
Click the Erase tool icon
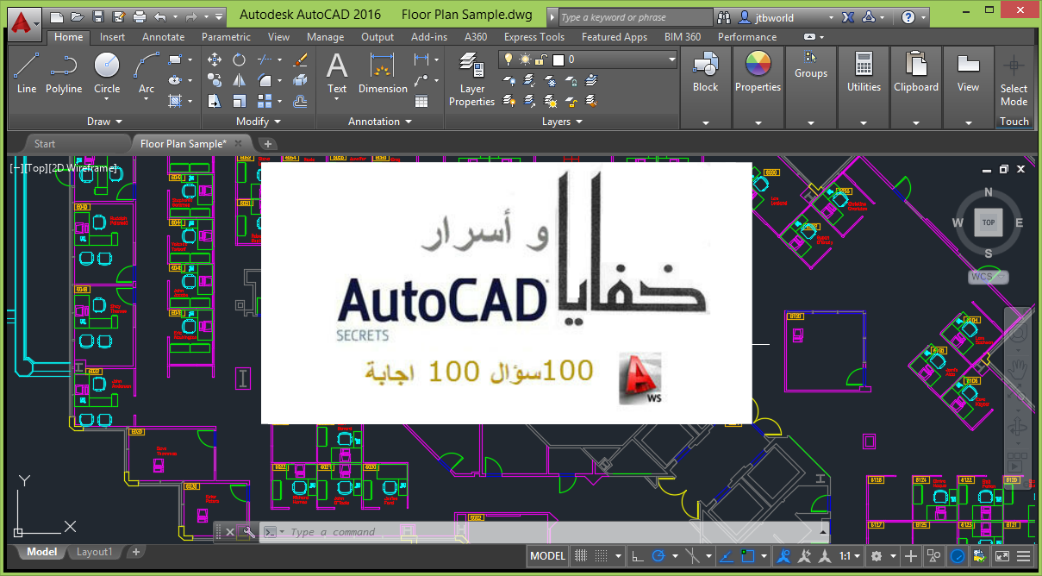coord(301,59)
